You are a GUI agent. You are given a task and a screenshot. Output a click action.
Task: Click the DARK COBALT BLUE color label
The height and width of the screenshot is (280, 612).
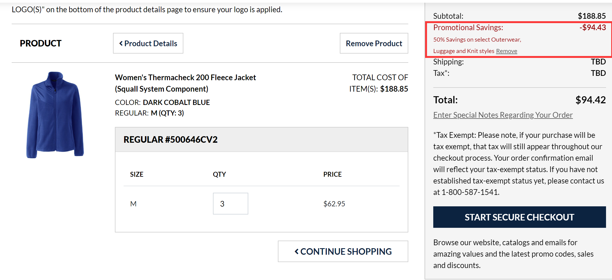point(176,102)
